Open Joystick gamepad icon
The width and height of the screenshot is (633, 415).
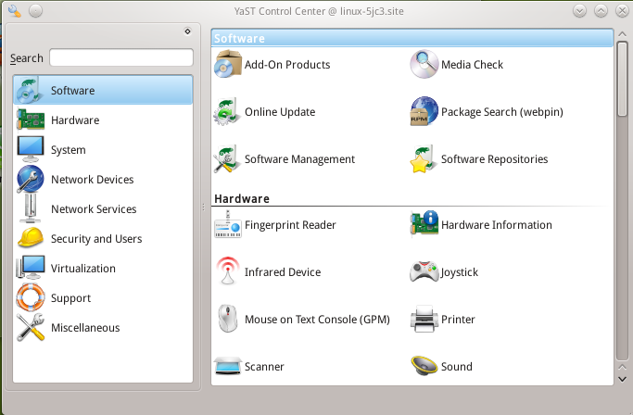[x=424, y=271]
